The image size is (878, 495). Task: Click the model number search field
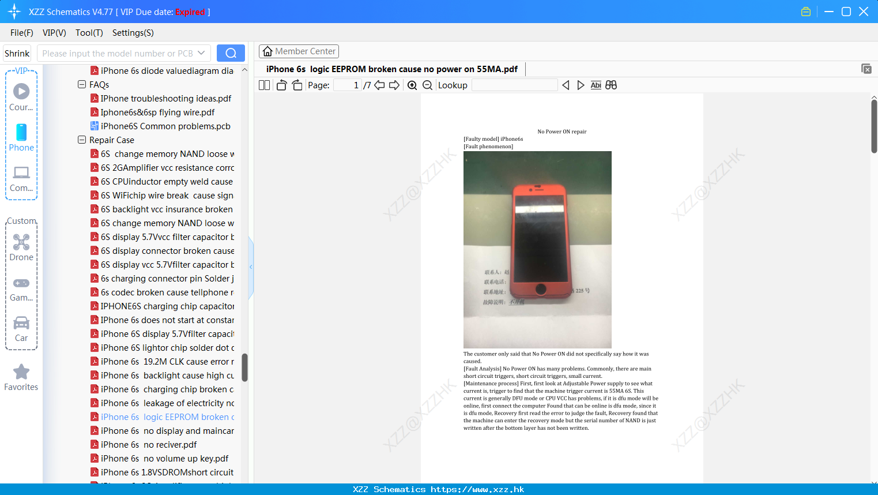(118, 53)
